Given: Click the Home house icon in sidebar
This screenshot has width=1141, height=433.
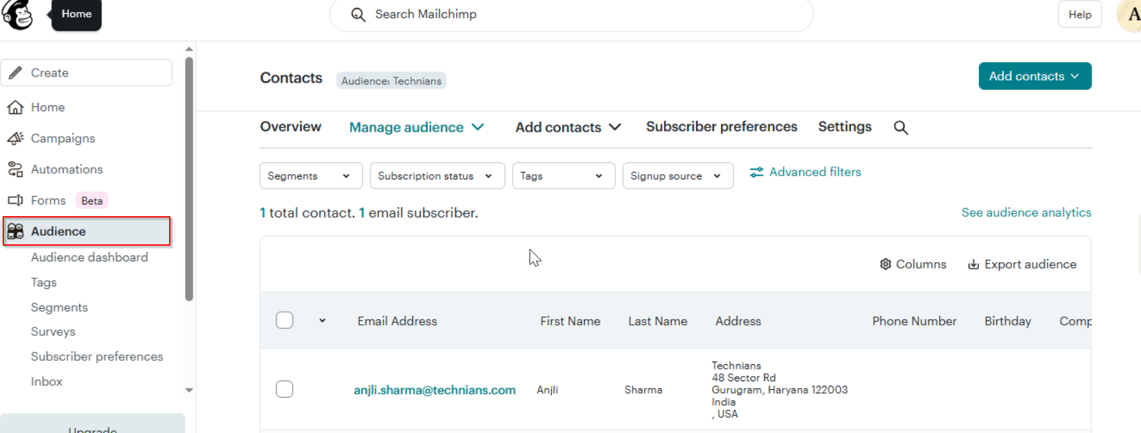Looking at the screenshot, I should click(x=16, y=107).
